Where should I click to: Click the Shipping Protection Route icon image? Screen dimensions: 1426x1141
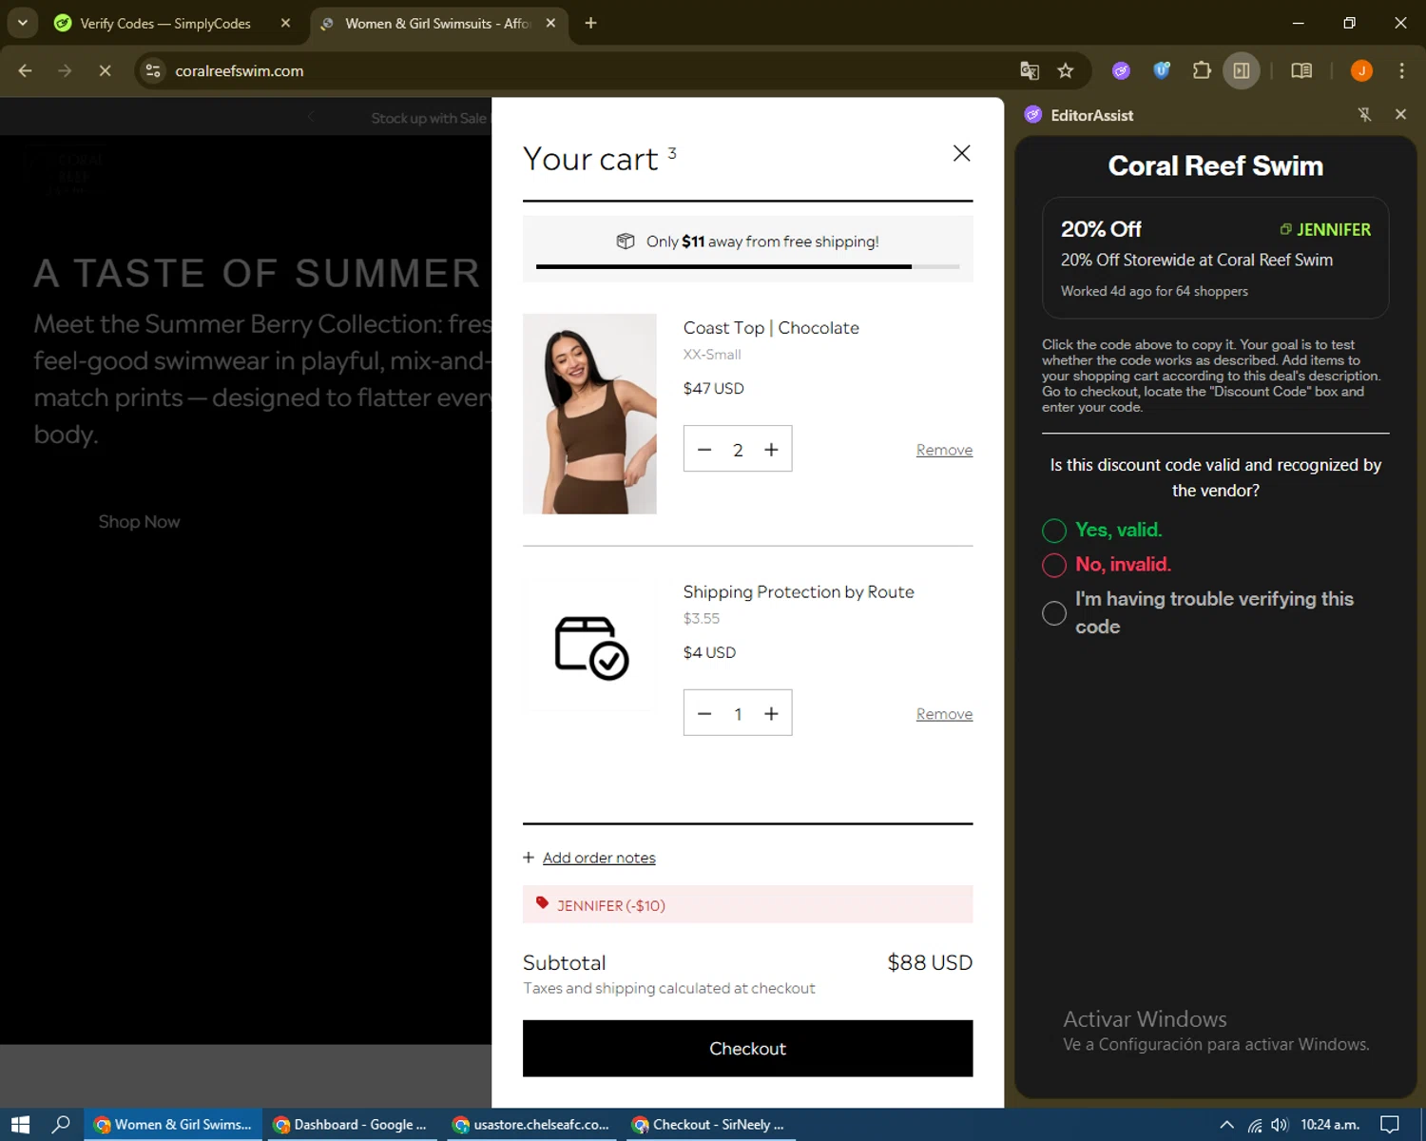pyautogui.click(x=590, y=647)
